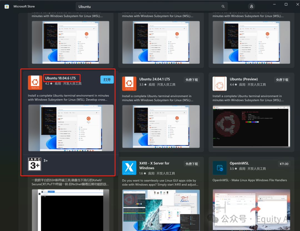Click the Ubuntu (Preview) app icon
The height and width of the screenshot is (231, 300).
[220, 84]
